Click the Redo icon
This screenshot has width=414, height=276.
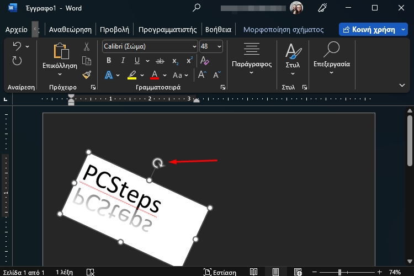[x=17, y=61]
